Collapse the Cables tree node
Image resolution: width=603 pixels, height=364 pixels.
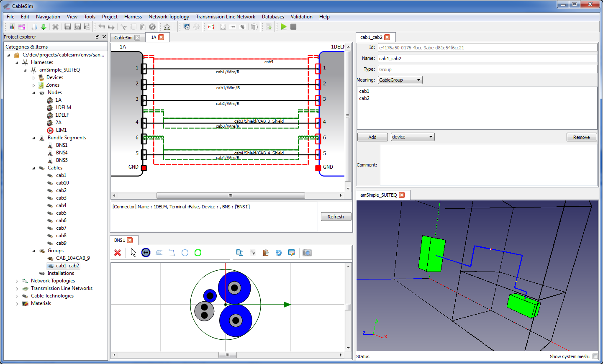pos(33,168)
